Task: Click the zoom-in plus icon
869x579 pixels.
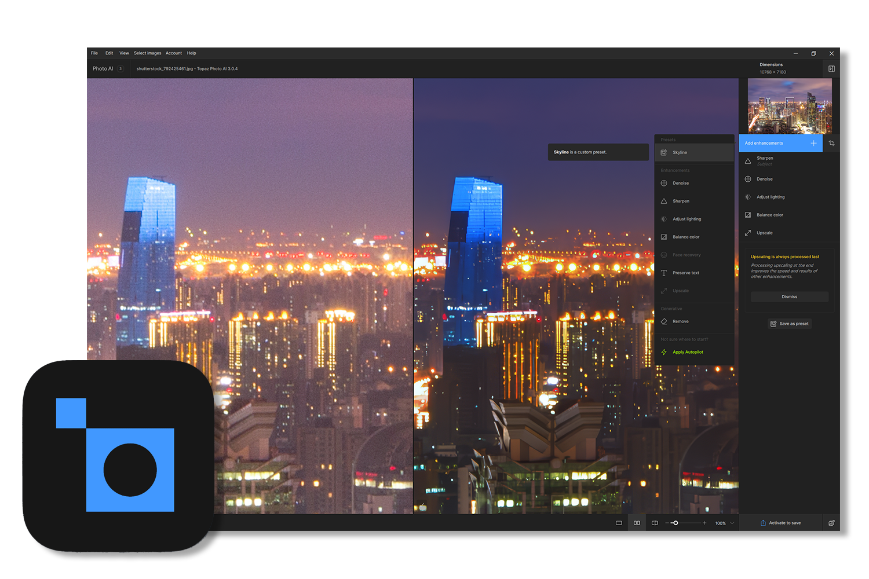Action: pyautogui.click(x=704, y=523)
